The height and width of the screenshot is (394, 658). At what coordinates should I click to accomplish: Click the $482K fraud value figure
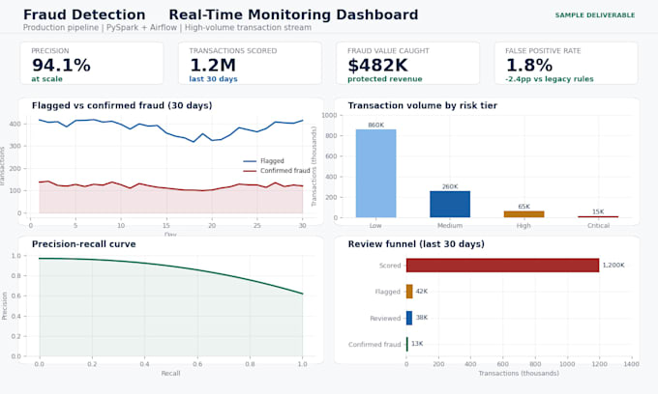pos(377,66)
